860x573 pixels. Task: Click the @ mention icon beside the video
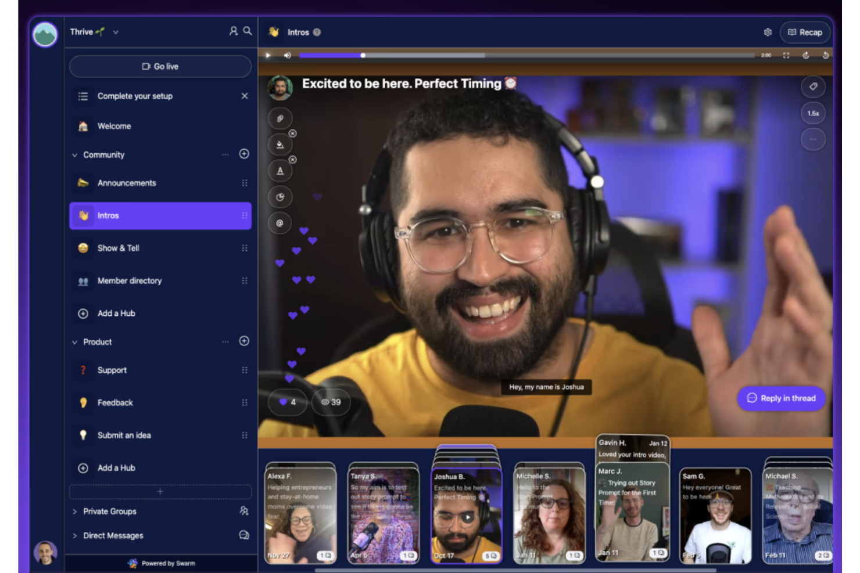tap(279, 223)
